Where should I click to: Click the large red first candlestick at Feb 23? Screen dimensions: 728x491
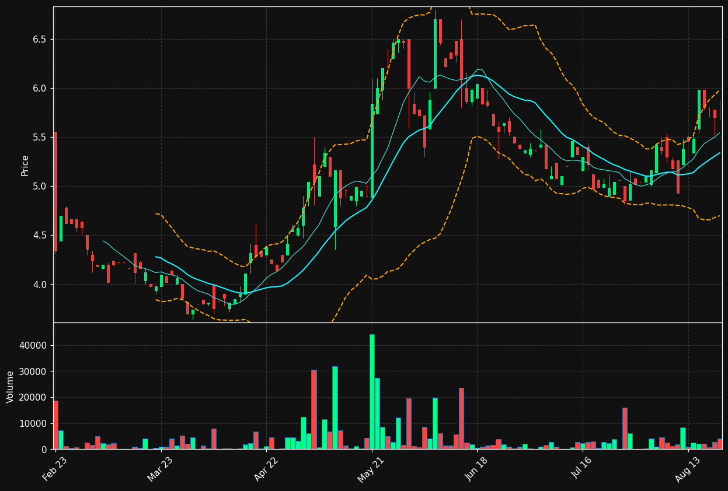tap(55, 192)
